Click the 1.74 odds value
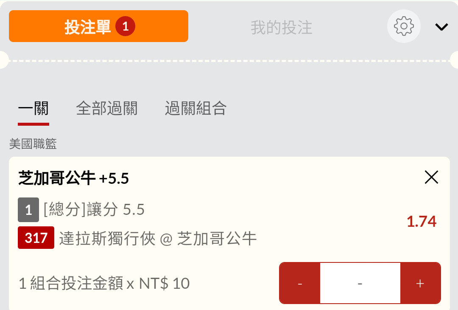This screenshot has height=310, width=458. [421, 221]
